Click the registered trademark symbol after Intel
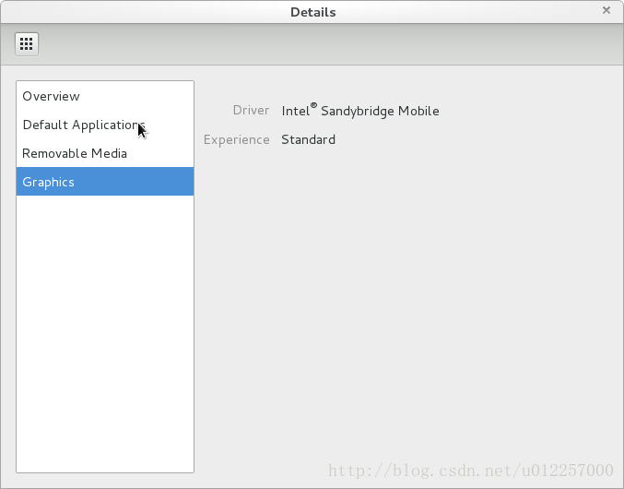The image size is (624, 489). click(313, 105)
